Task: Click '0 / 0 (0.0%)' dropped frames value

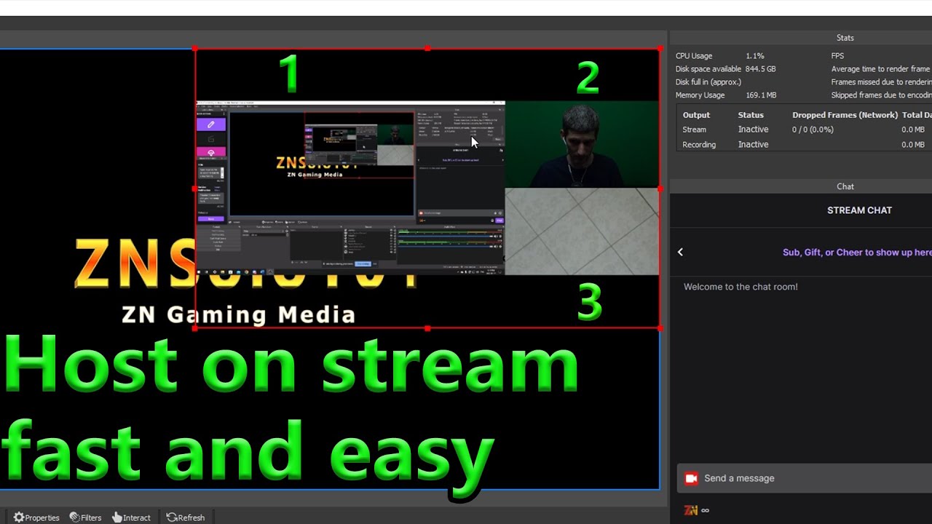Action: click(813, 130)
